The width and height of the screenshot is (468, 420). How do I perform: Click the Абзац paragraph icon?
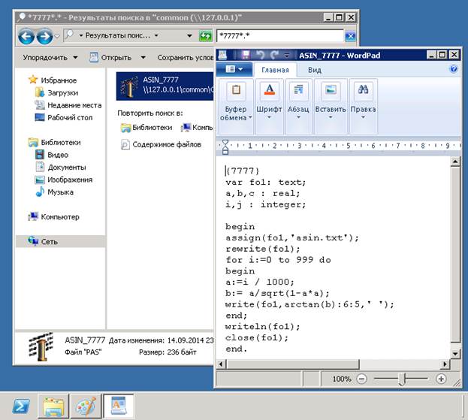pyautogui.click(x=298, y=90)
